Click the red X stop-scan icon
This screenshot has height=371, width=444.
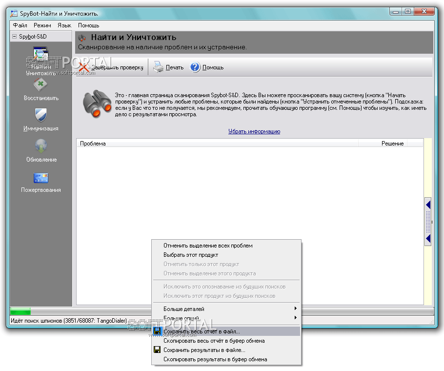(x=84, y=67)
